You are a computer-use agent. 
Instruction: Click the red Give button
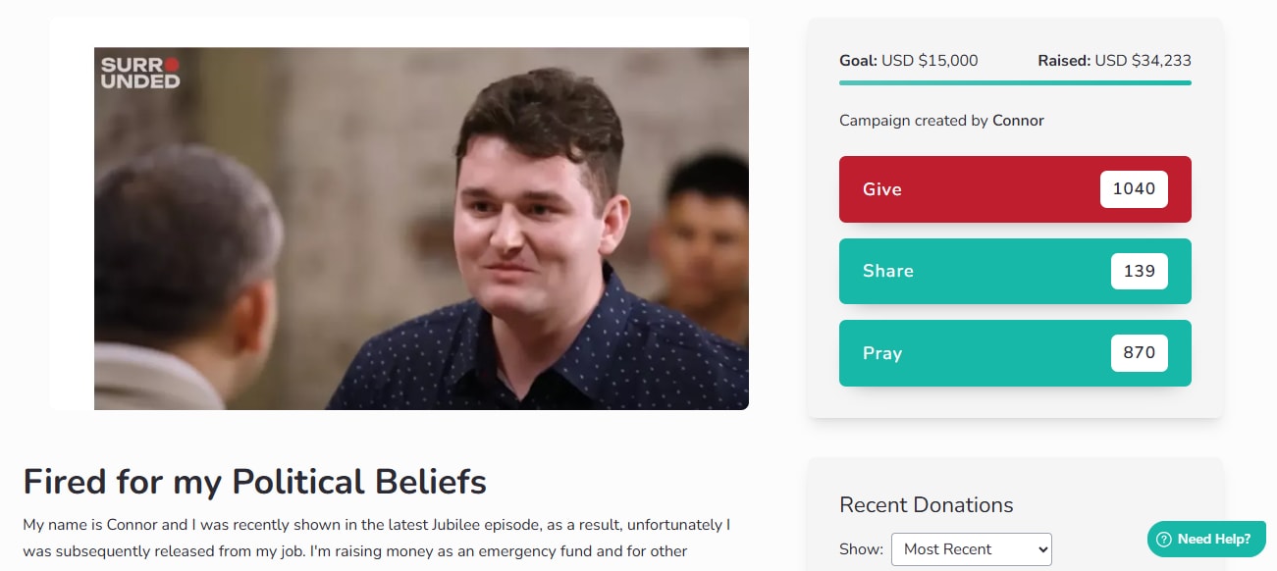[x=1015, y=189]
